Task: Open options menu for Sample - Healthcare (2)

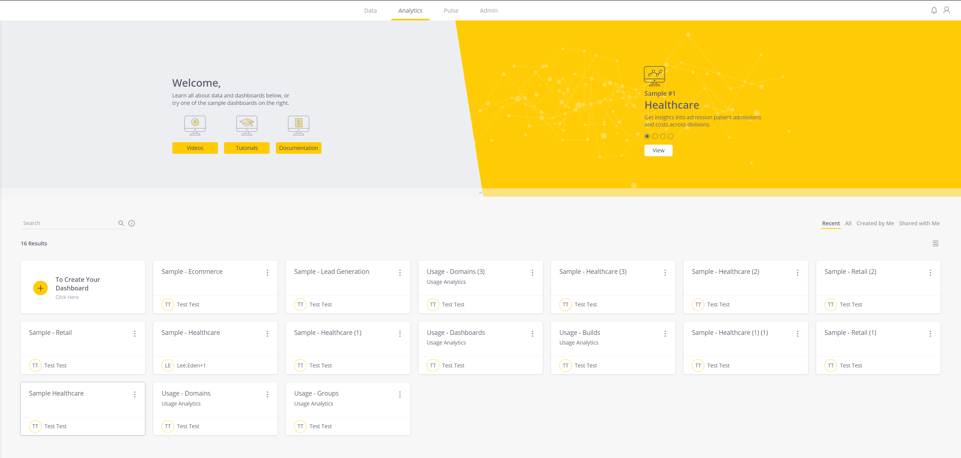Action: [797, 273]
